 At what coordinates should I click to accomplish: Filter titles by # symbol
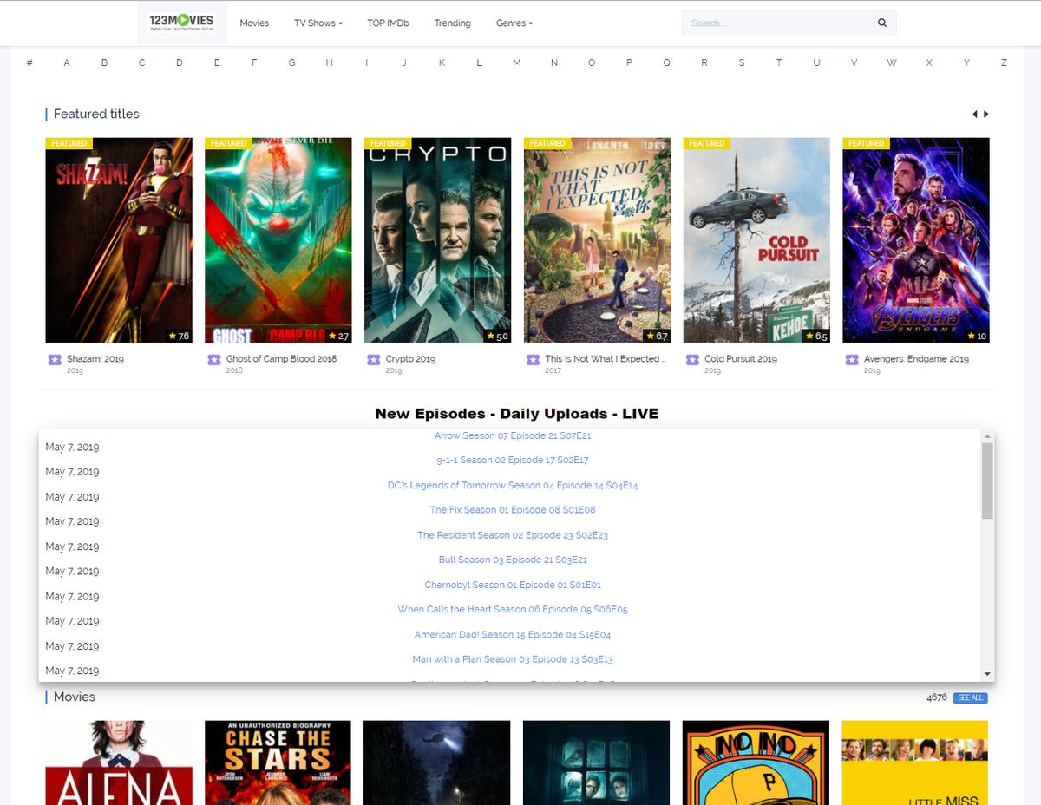click(x=29, y=62)
